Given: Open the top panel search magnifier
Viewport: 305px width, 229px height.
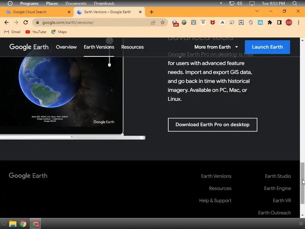Looking at the screenshot, I should coord(295,3).
